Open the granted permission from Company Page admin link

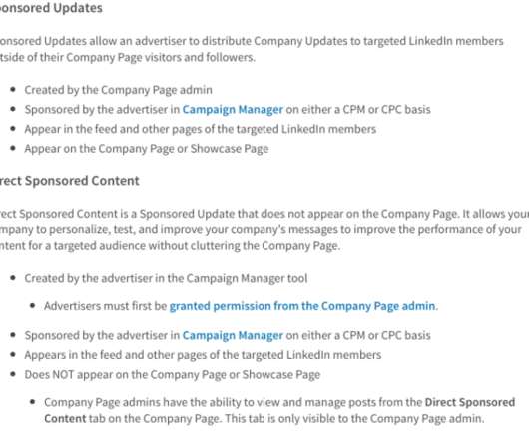point(302,306)
